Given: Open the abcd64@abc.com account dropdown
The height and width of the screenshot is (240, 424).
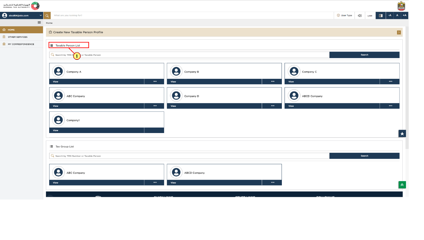Looking at the screenshot, I should (x=22, y=16).
